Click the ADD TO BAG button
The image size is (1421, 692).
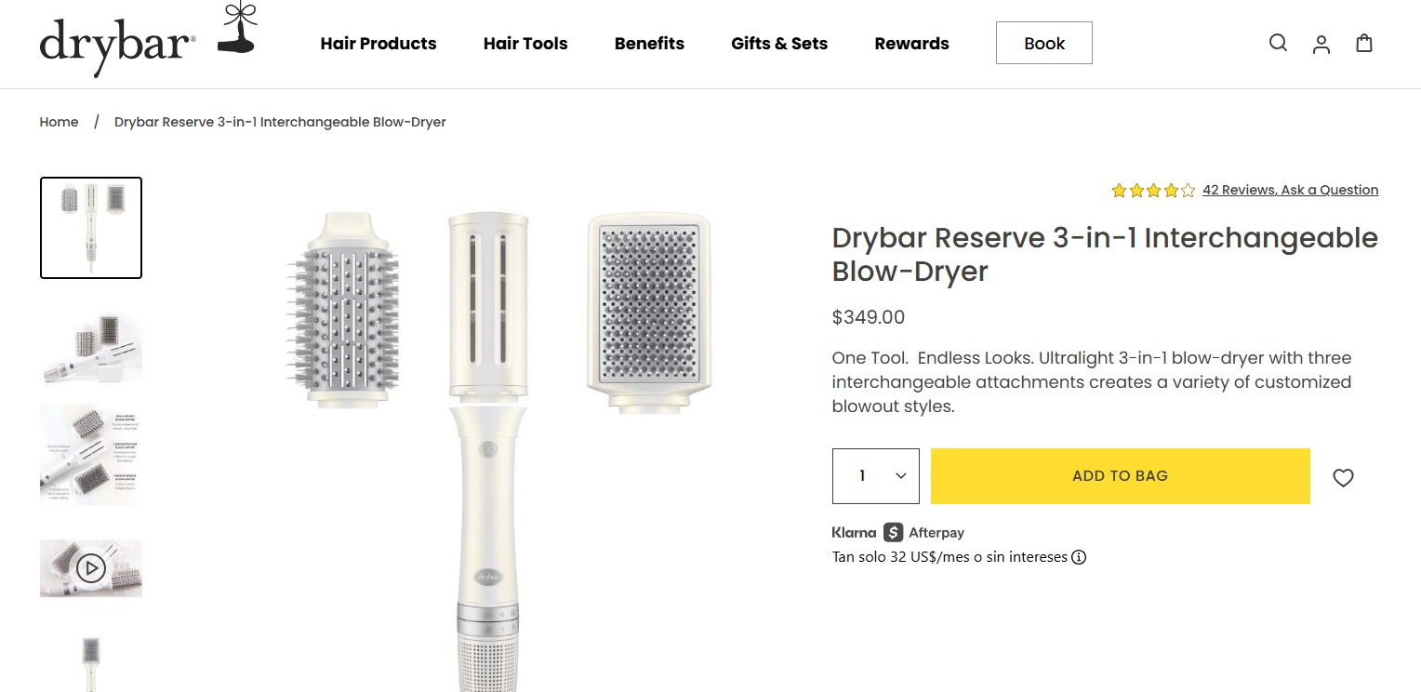pos(1120,475)
